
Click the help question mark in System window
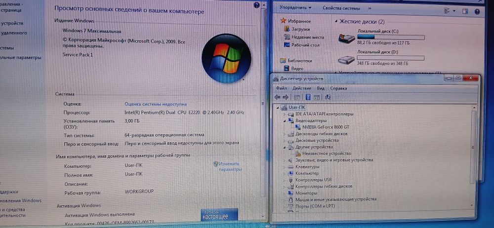tap(256, 5)
